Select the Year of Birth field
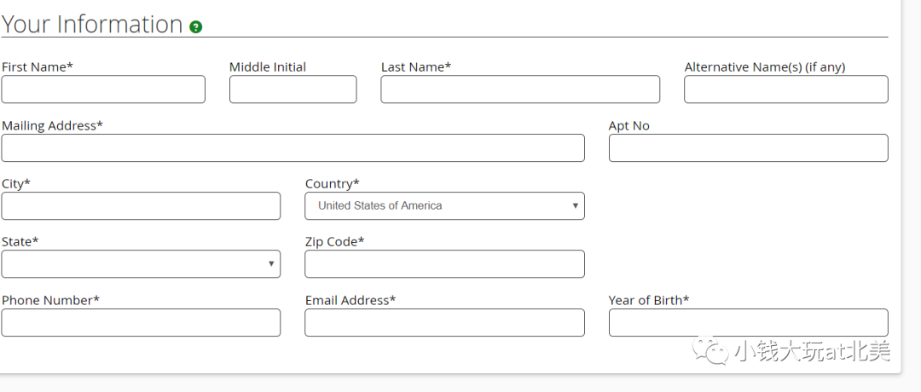 point(748,322)
